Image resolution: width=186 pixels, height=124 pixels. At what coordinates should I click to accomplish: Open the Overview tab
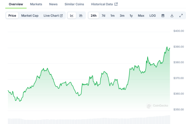click(16, 4)
